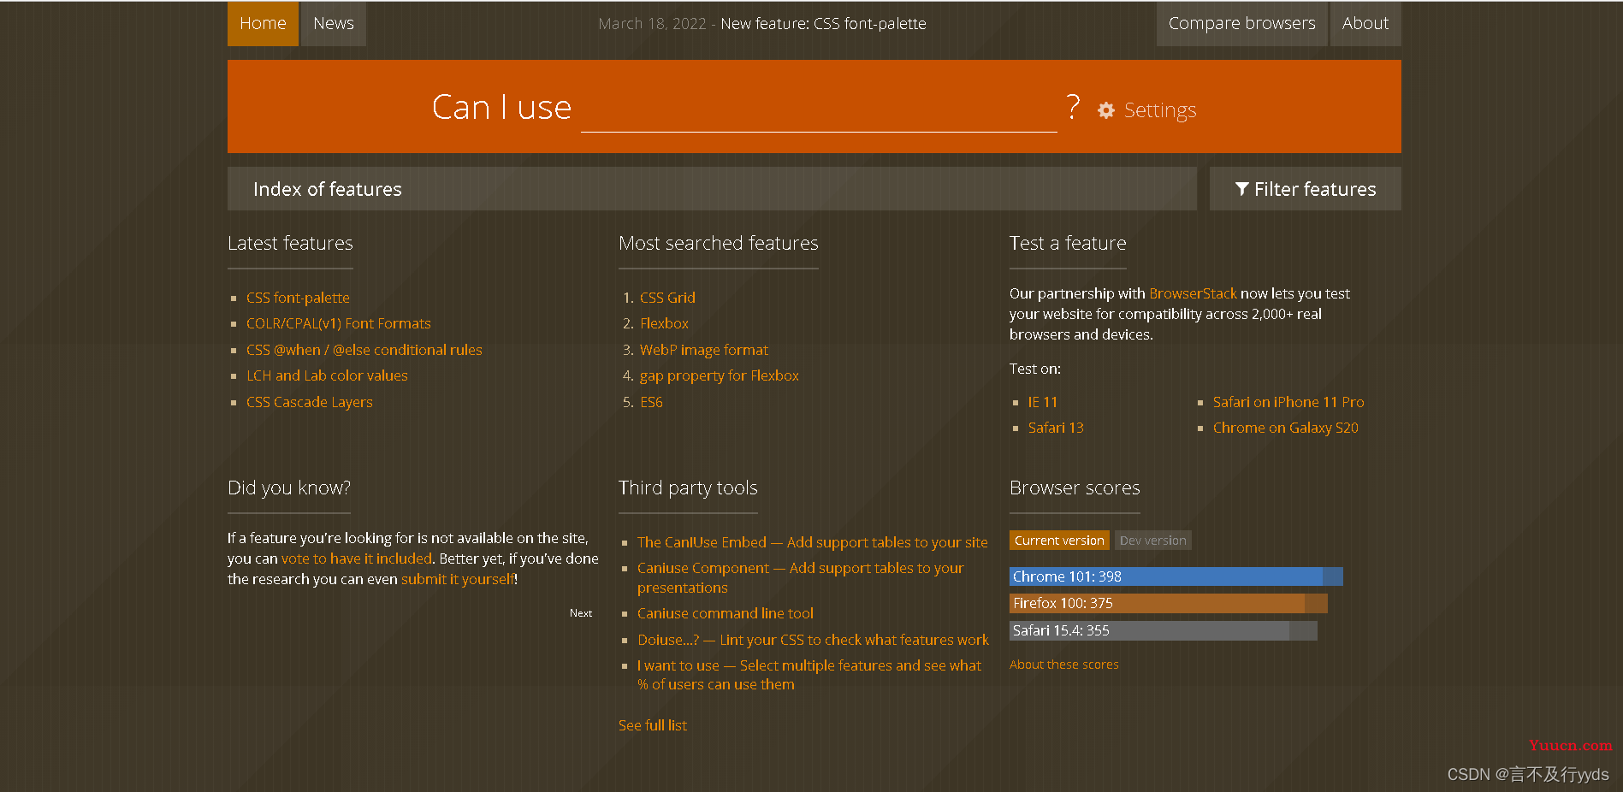Viewport: 1623px width, 792px height.
Task: Open The CanIUse Embed tool link
Action: 813,542
